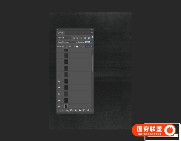Click the fx layer style icon
The width and height of the screenshot is (181, 141).
tap(67, 110)
